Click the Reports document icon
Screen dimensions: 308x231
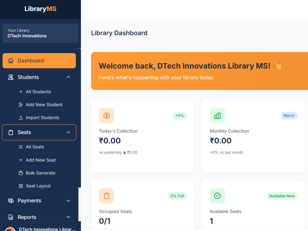point(11,217)
